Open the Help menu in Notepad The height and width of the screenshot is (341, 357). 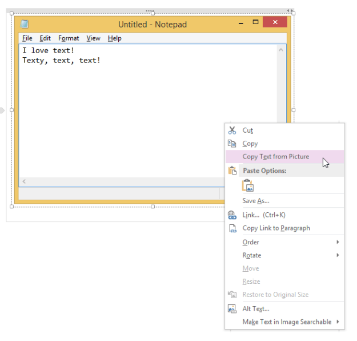(114, 38)
